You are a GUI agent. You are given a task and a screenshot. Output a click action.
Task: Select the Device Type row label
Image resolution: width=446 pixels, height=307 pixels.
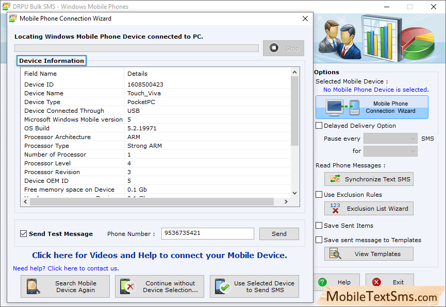tap(42, 102)
